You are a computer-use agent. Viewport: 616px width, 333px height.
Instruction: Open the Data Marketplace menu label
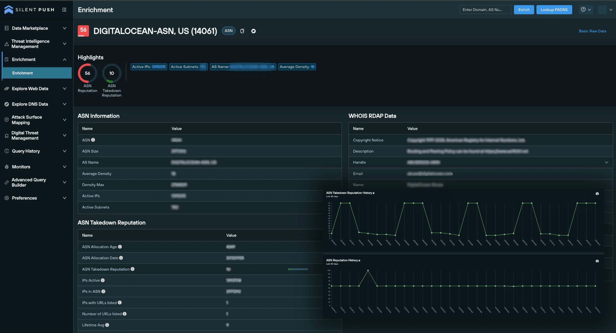point(30,28)
